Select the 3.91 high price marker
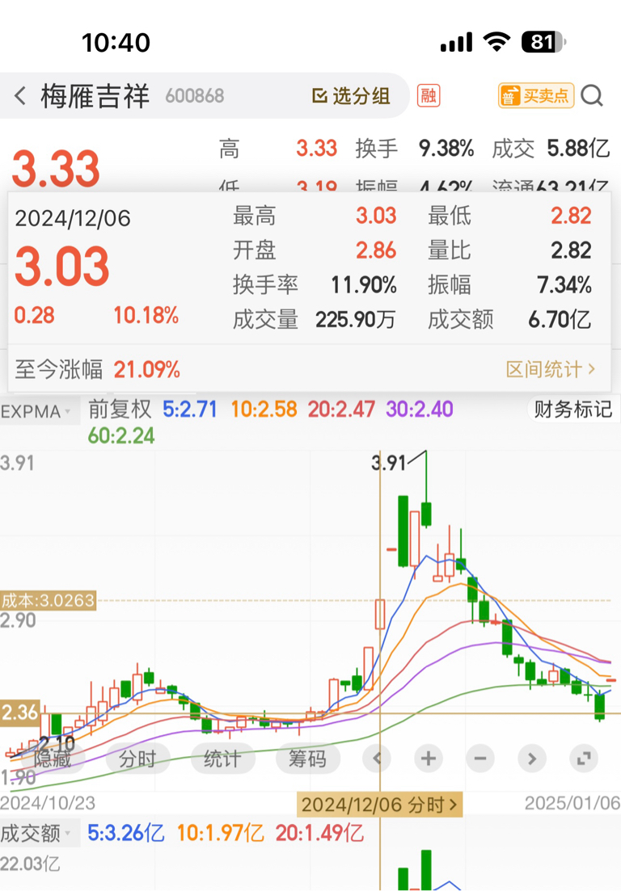This screenshot has width=621, height=891. click(x=388, y=463)
